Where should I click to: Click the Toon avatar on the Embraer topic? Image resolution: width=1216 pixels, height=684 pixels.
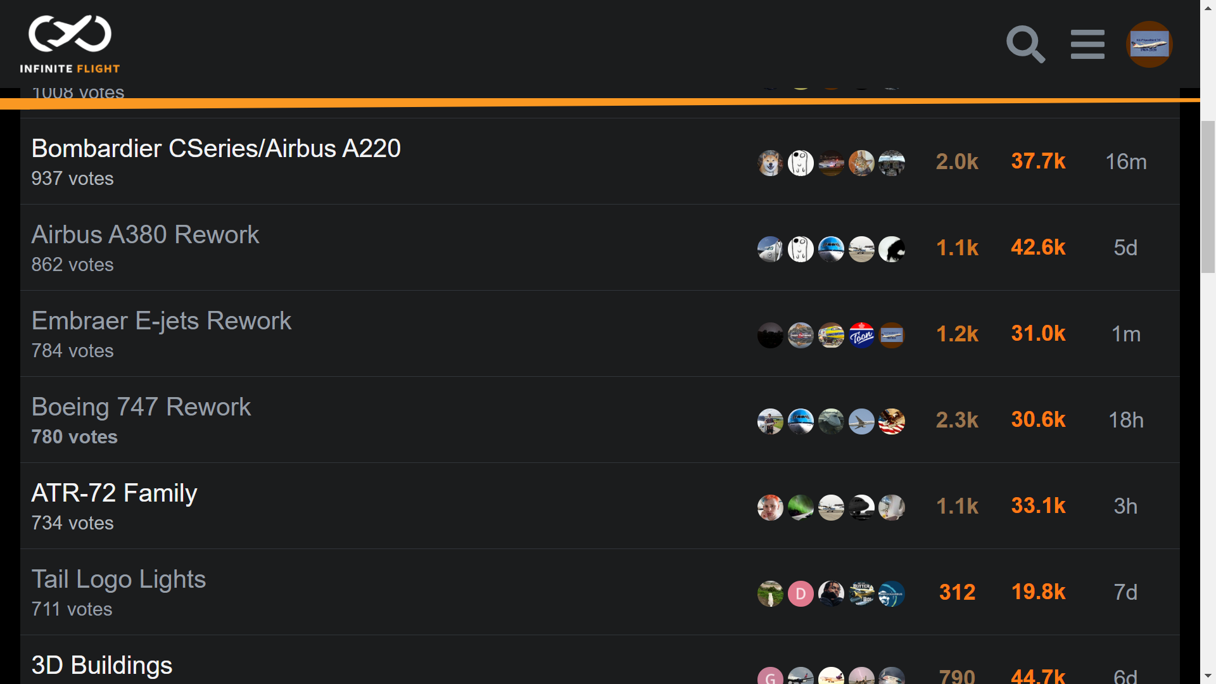click(x=861, y=335)
